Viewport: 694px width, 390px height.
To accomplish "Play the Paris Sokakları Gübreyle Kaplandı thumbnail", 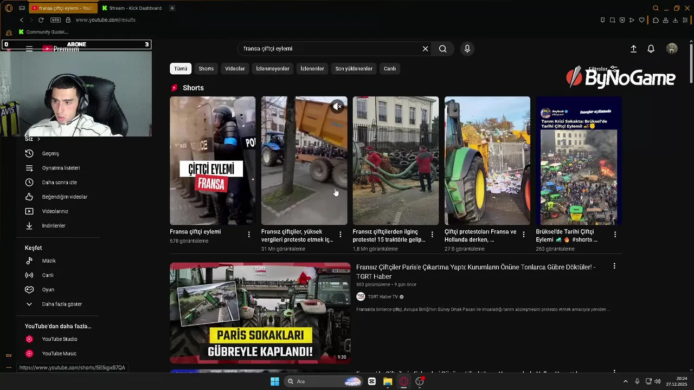I will click(x=260, y=313).
